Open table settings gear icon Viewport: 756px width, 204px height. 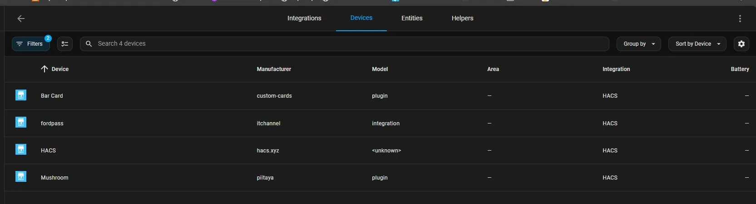pyautogui.click(x=741, y=44)
